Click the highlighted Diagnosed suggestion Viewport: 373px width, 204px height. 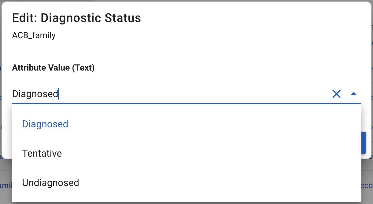click(x=45, y=124)
